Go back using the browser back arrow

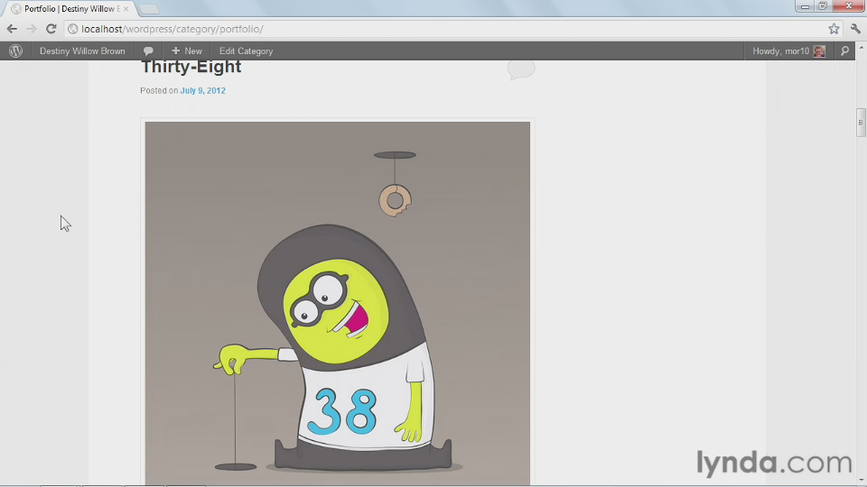click(x=12, y=29)
